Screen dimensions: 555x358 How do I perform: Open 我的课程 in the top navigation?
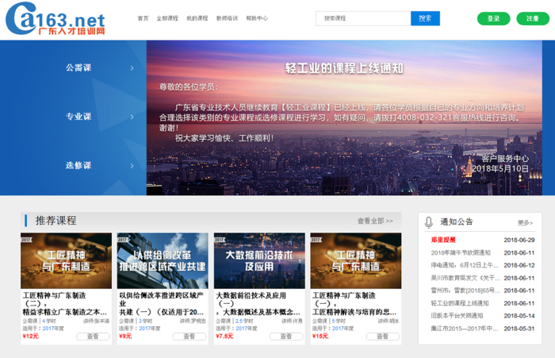coord(197,18)
